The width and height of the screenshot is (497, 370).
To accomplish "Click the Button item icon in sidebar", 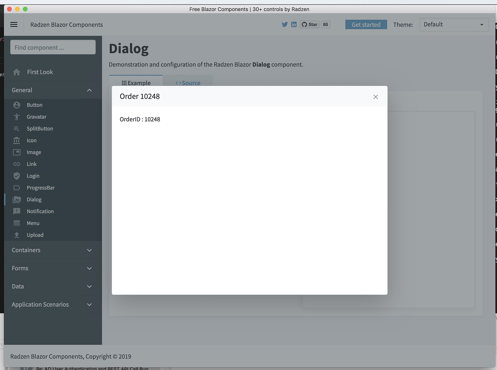I will click(x=17, y=105).
